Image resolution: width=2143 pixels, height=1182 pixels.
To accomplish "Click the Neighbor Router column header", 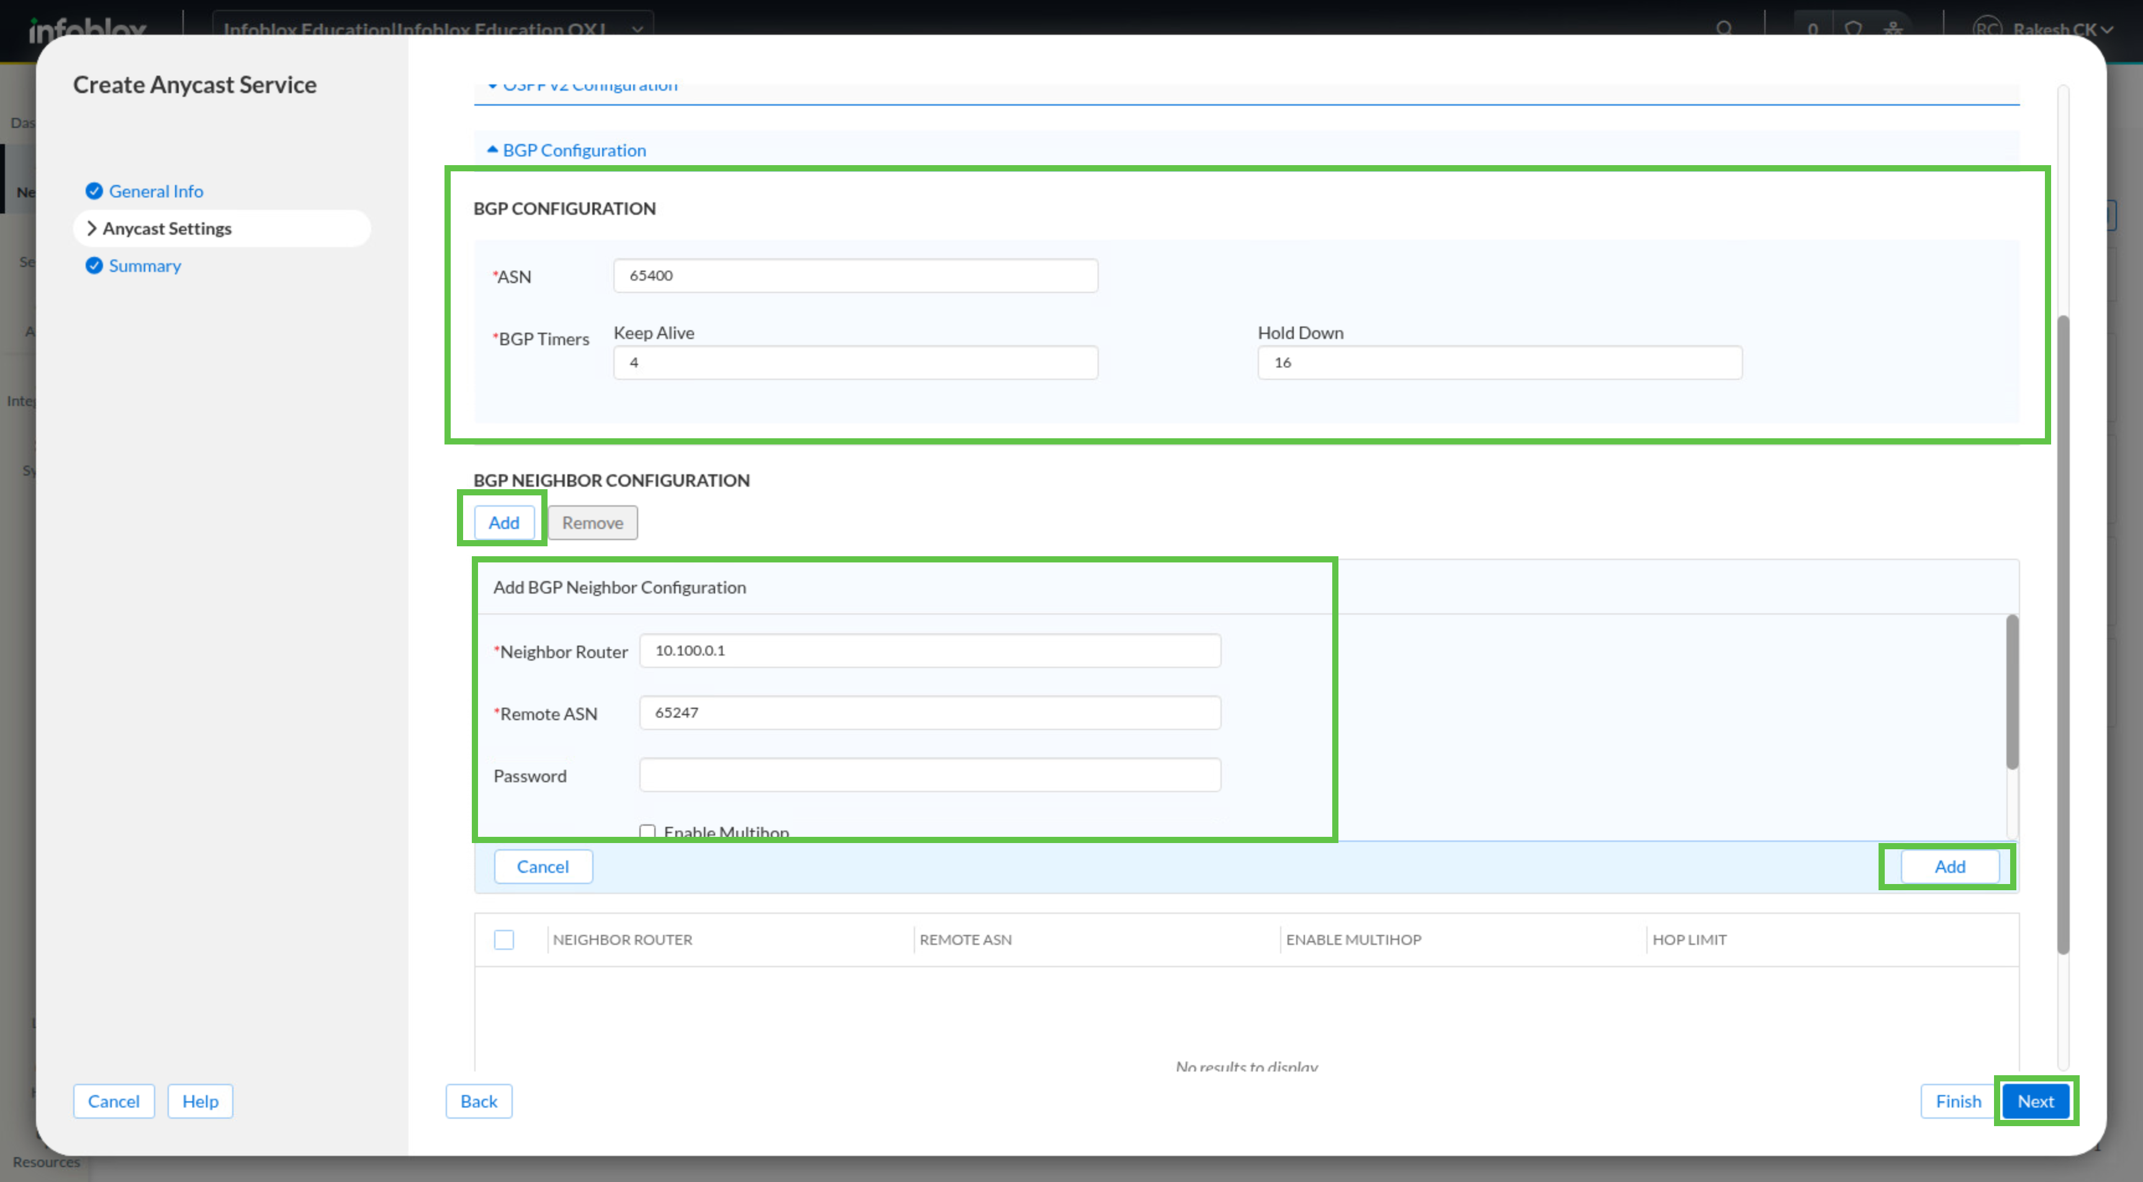I will 622,940.
